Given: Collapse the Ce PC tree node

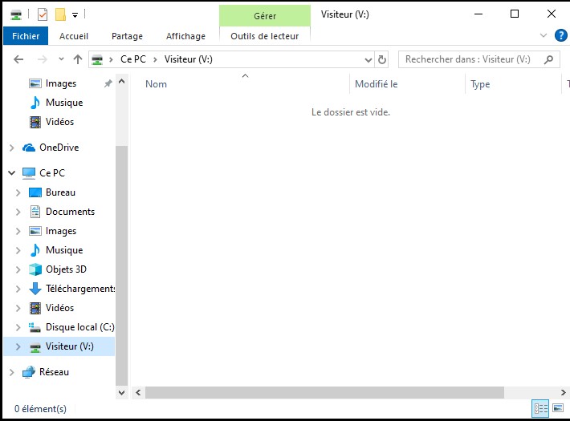Looking at the screenshot, I should (x=11, y=173).
